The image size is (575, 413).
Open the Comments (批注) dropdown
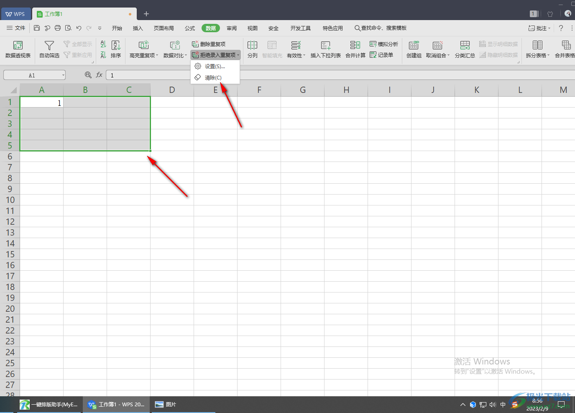click(x=539, y=28)
